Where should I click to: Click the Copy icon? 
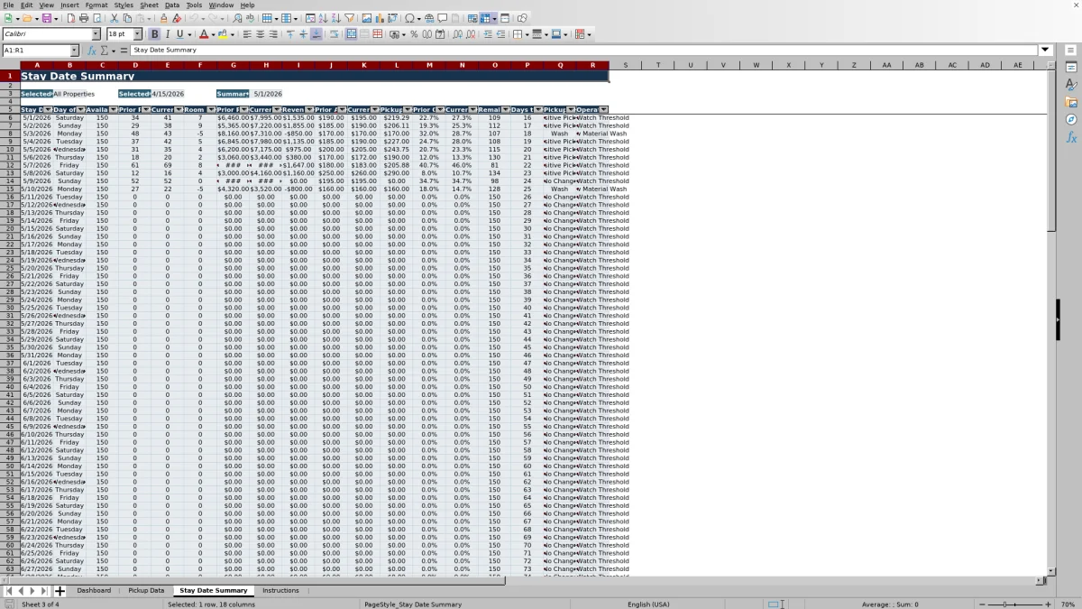(127, 18)
